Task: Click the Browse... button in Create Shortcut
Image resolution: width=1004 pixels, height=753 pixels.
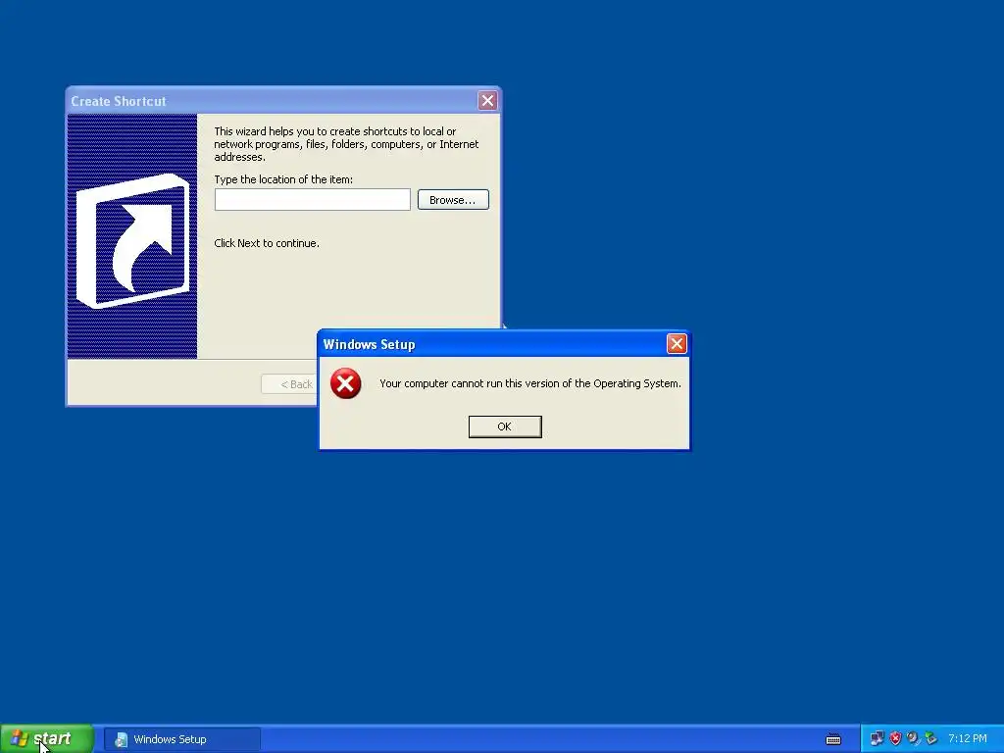Action: pos(453,200)
